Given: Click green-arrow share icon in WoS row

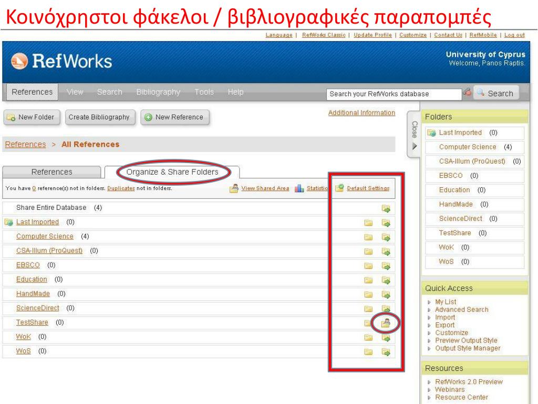Looking at the screenshot, I should (386, 352).
